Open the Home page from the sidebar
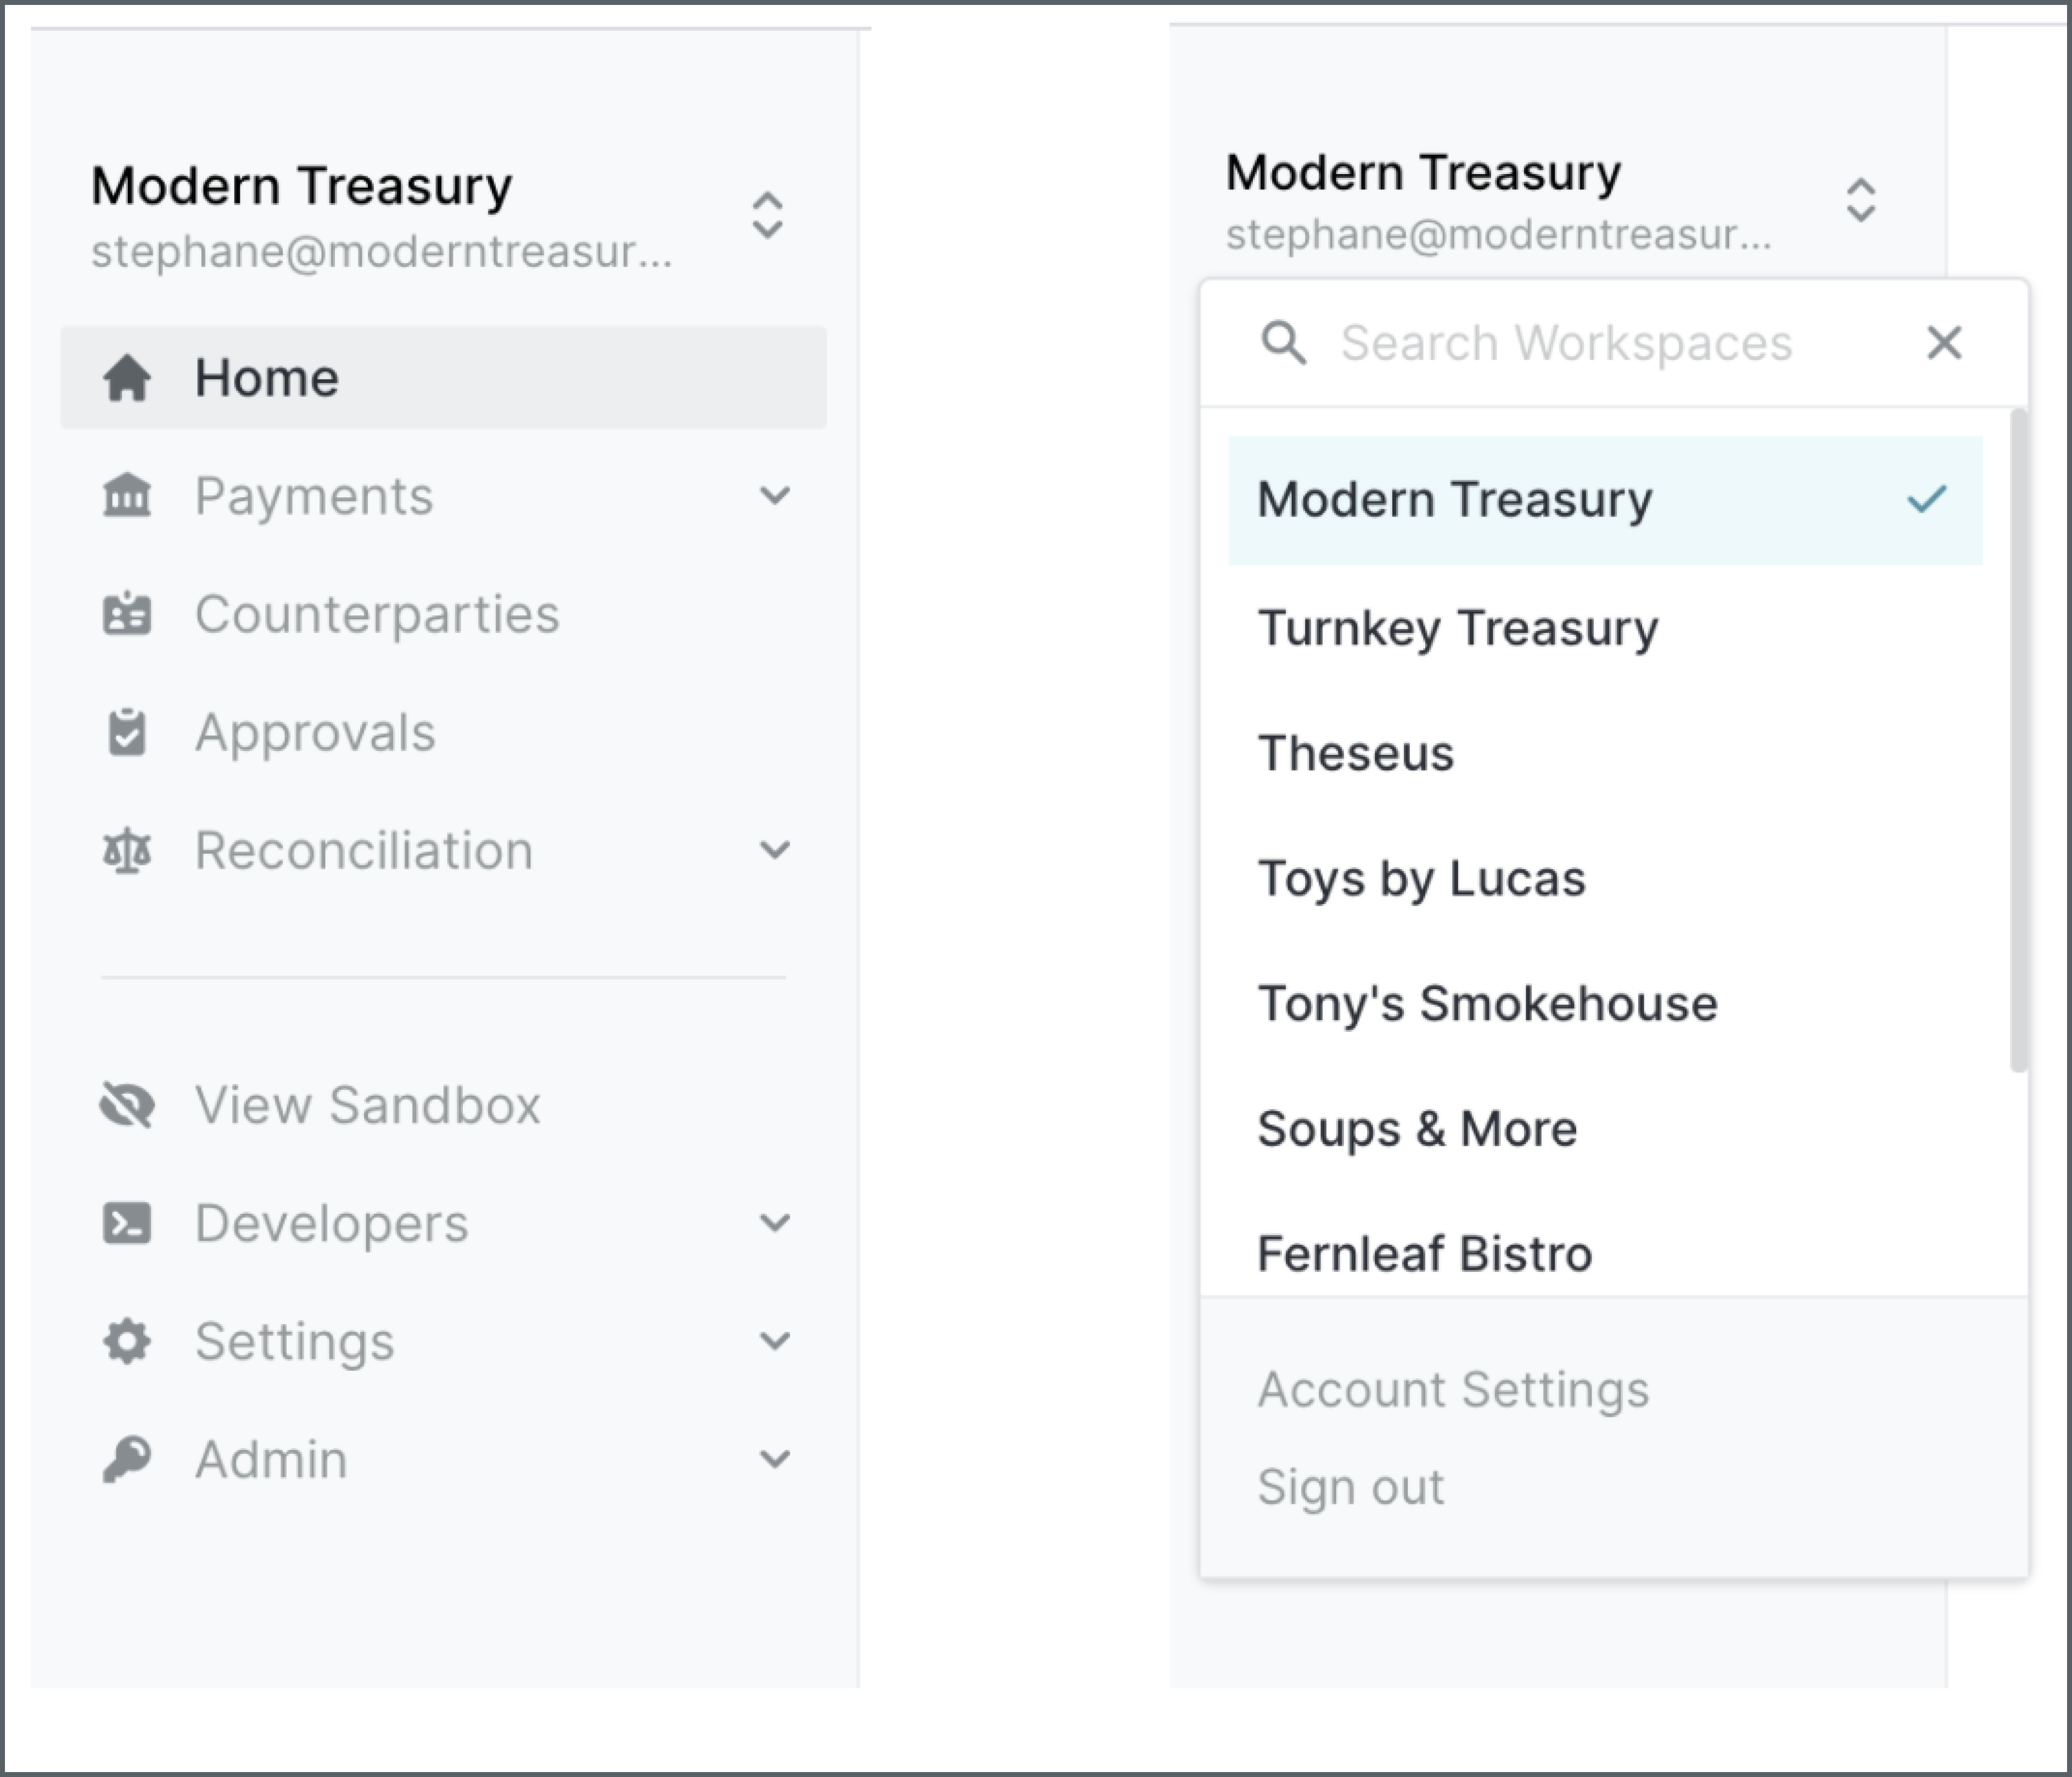Viewport: 2072px width, 1777px height. (267, 378)
